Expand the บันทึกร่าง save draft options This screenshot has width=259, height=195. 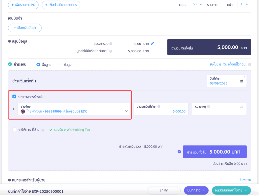[x=196, y=190]
